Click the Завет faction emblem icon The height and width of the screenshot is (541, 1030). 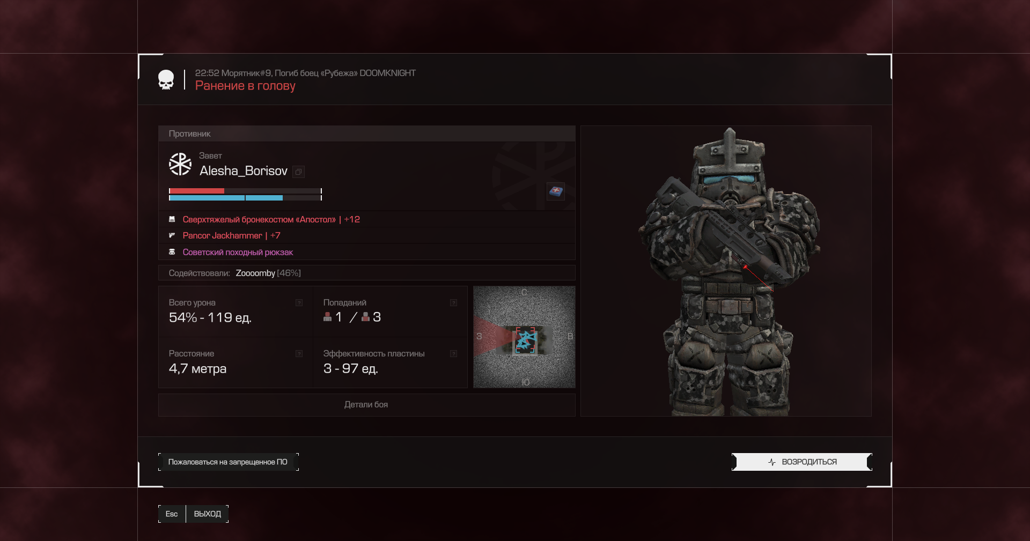(x=180, y=164)
